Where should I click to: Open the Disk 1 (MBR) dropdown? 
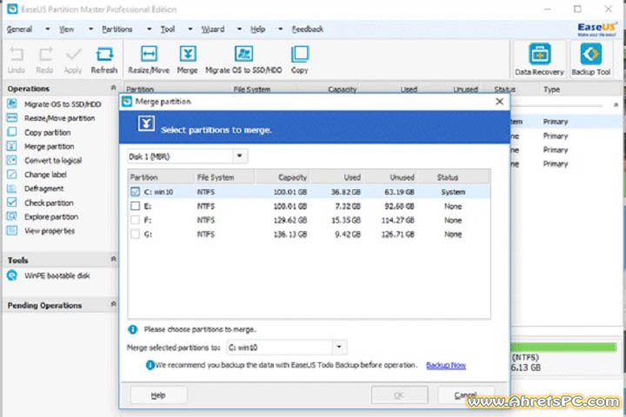(x=240, y=156)
